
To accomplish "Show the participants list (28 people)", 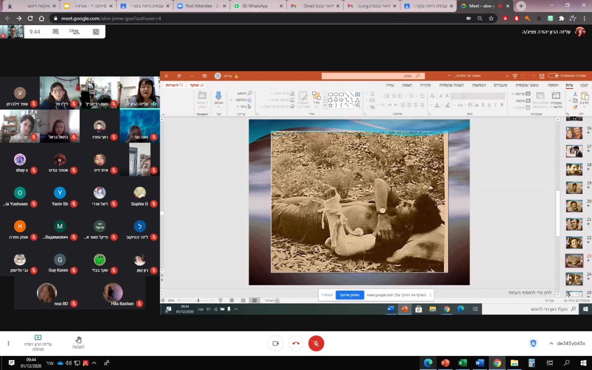I will click(74, 32).
